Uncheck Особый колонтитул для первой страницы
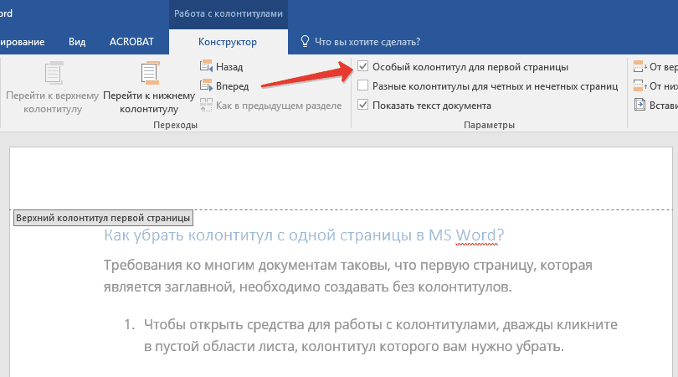Viewport: 678px width, 377px height. click(x=362, y=66)
